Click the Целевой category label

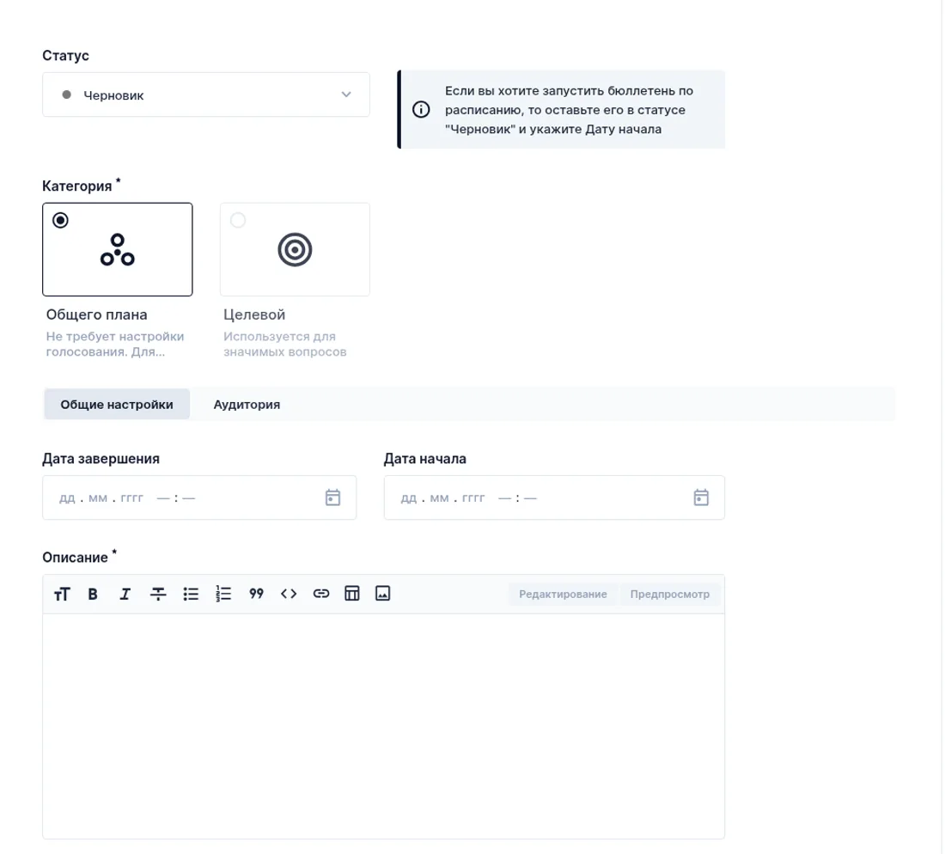coord(254,314)
